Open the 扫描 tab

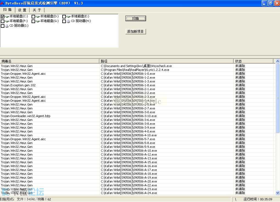pyautogui.click(x=7, y=10)
